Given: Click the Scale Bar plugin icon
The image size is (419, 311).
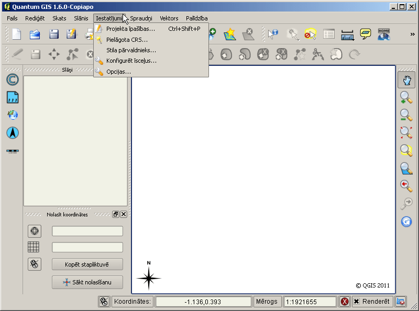Looking at the screenshot, I should pyautogui.click(x=13, y=151).
